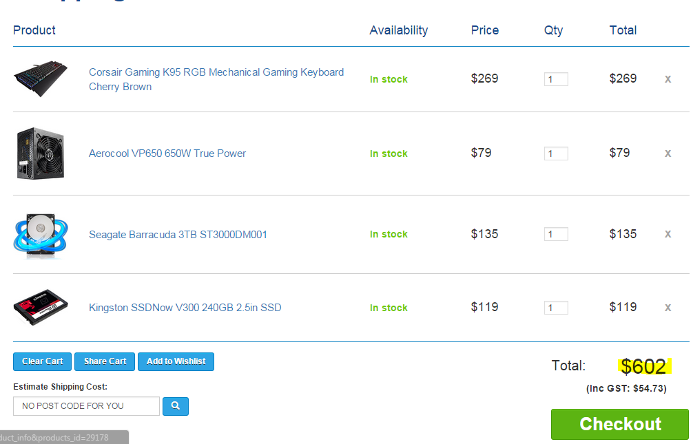
Task: Click the Availability column header
Action: (x=399, y=30)
